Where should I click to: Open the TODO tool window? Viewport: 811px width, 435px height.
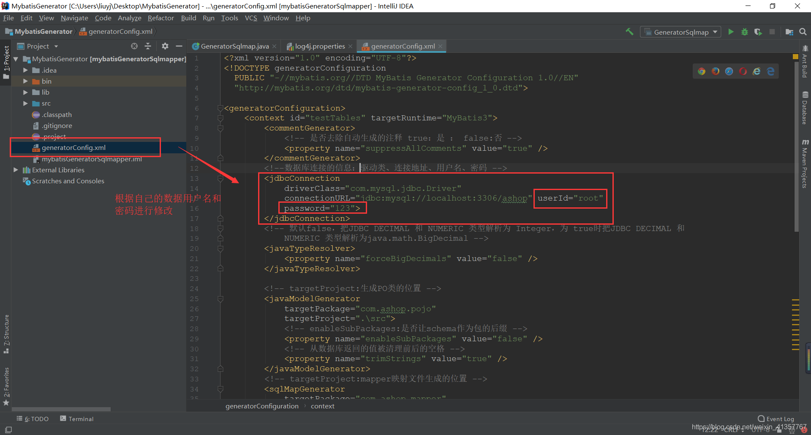[x=33, y=419]
